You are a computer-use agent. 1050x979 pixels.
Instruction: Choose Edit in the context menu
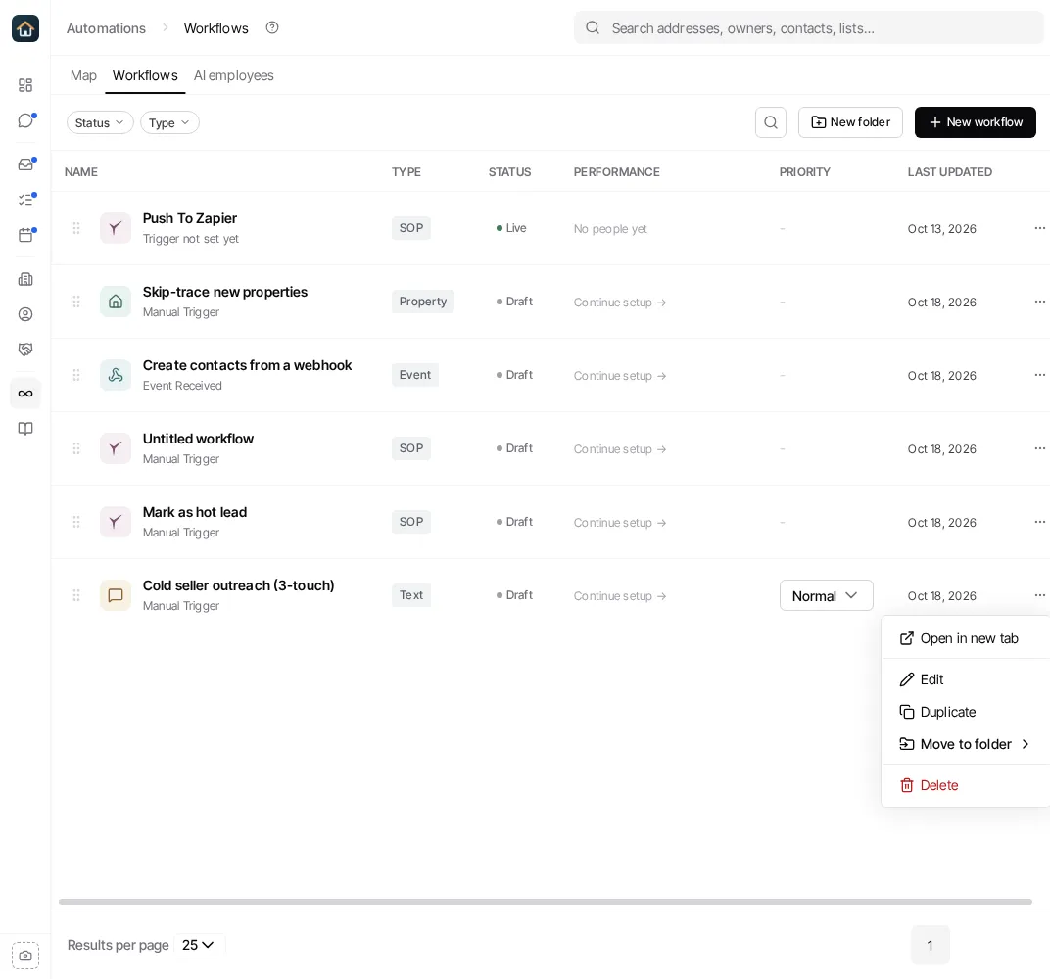coord(965,679)
